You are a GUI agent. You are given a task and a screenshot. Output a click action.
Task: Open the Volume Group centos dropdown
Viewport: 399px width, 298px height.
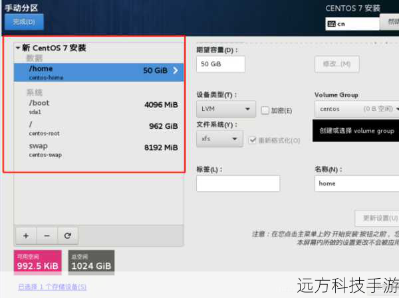(356, 109)
